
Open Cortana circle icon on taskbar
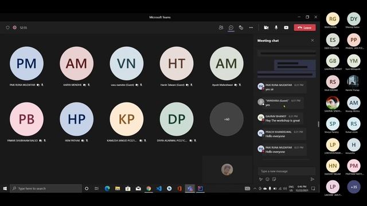[x=87, y=188]
